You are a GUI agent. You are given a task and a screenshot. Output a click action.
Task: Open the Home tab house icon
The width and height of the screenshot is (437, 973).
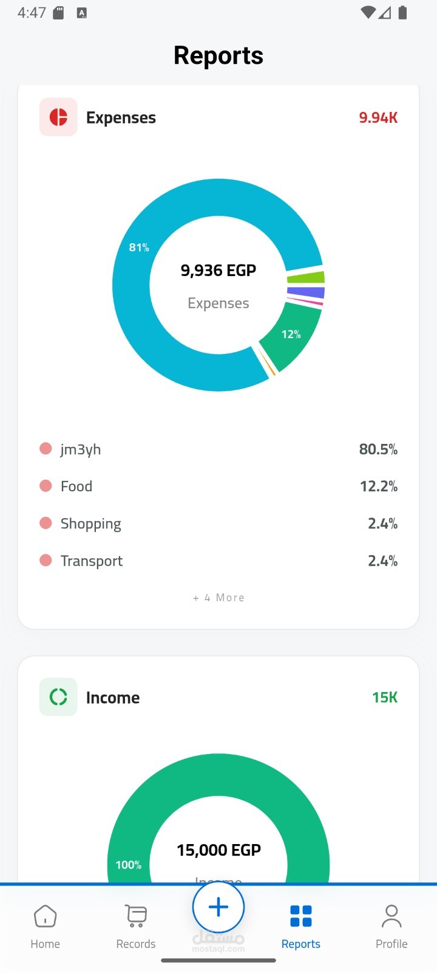(x=46, y=916)
